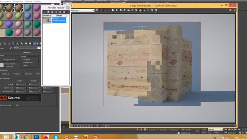The width and height of the screenshot is (247, 139).
Task: Open the Utilities menu
Action: click(37, 2)
